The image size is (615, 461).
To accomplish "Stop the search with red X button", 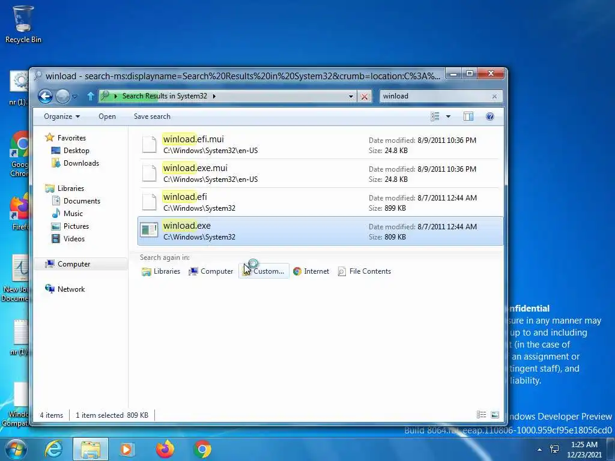I will (x=365, y=97).
